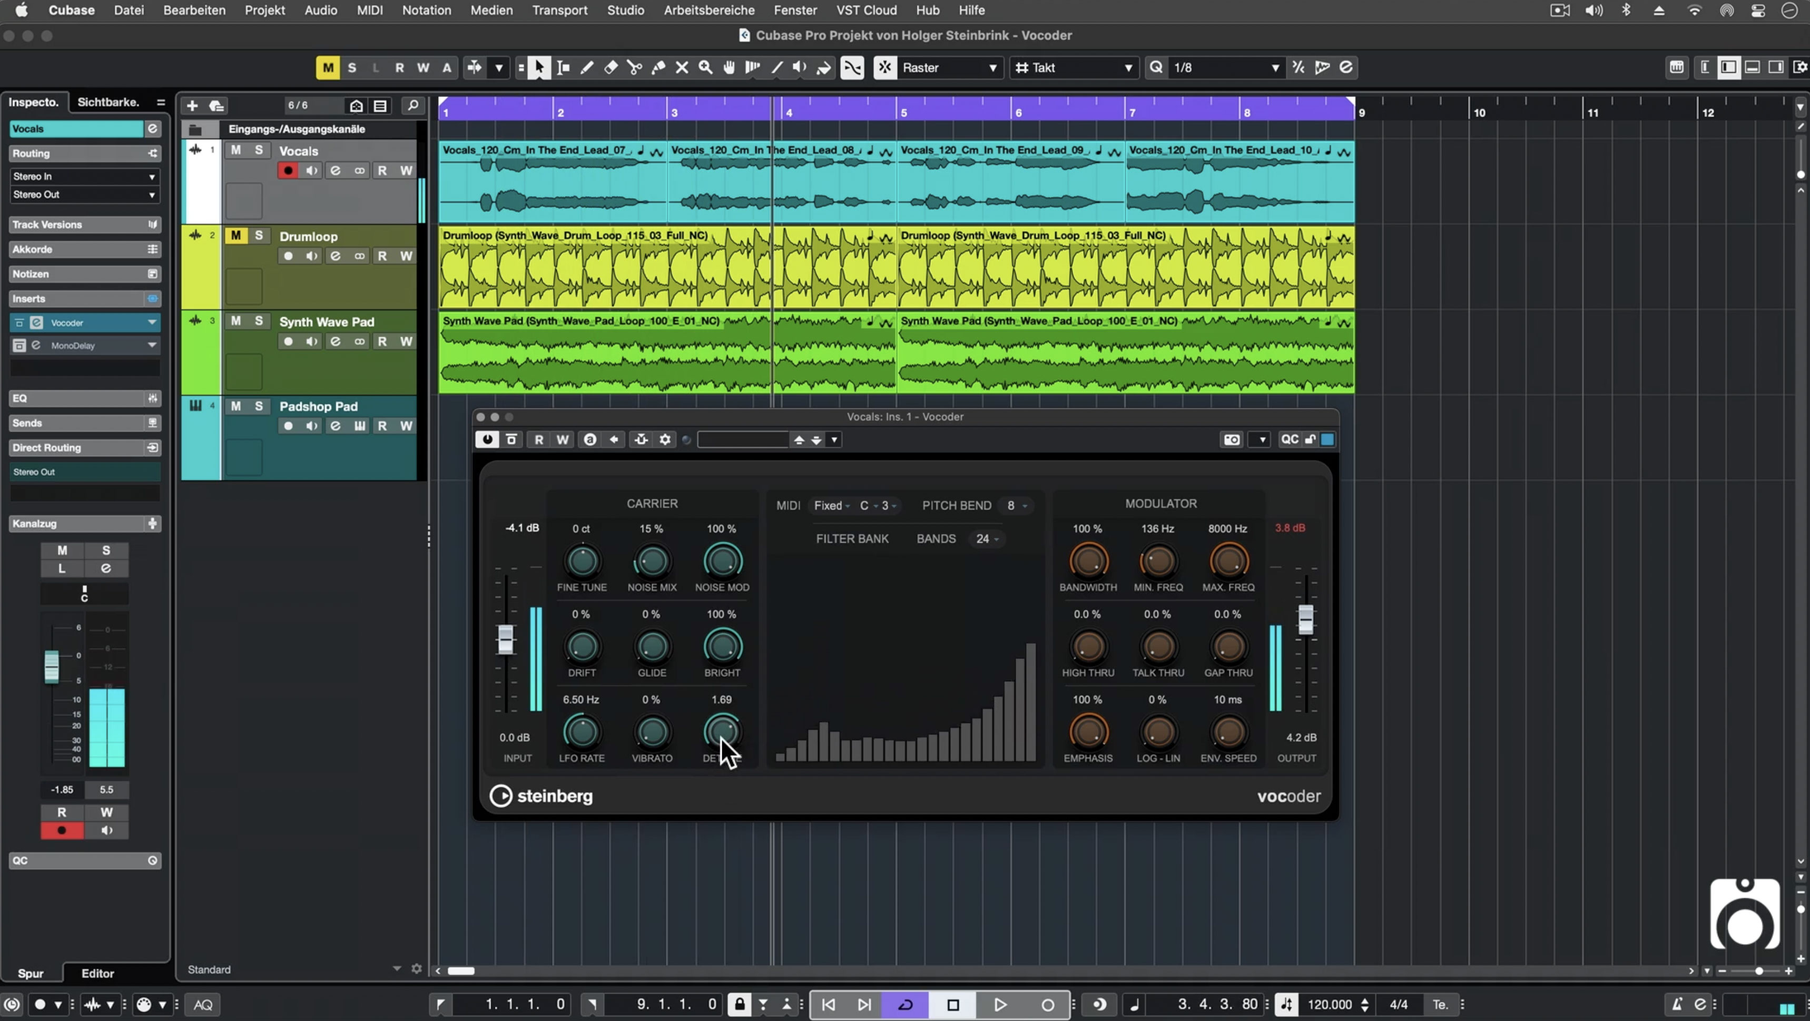Open Vocoder insert slot dropdown arrow
Screen dimensions: 1810x1021
[x=152, y=322]
